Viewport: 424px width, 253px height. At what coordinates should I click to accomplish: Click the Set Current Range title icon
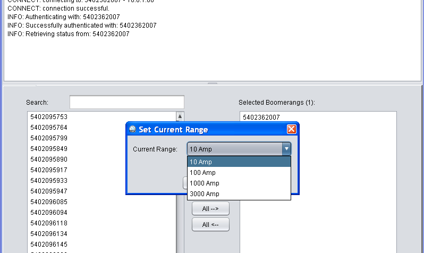[132, 129]
